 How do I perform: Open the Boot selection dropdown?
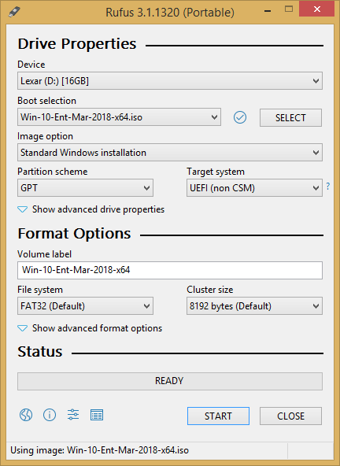point(119,117)
